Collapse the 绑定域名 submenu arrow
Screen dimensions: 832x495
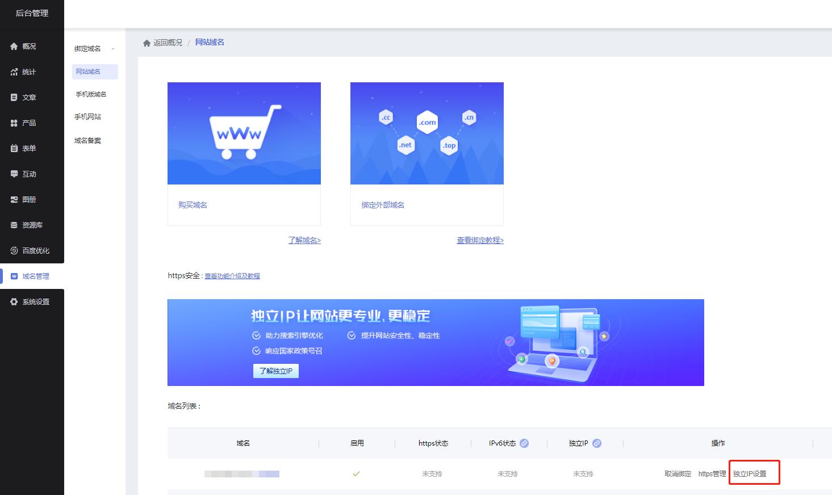pyautogui.click(x=113, y=49)
